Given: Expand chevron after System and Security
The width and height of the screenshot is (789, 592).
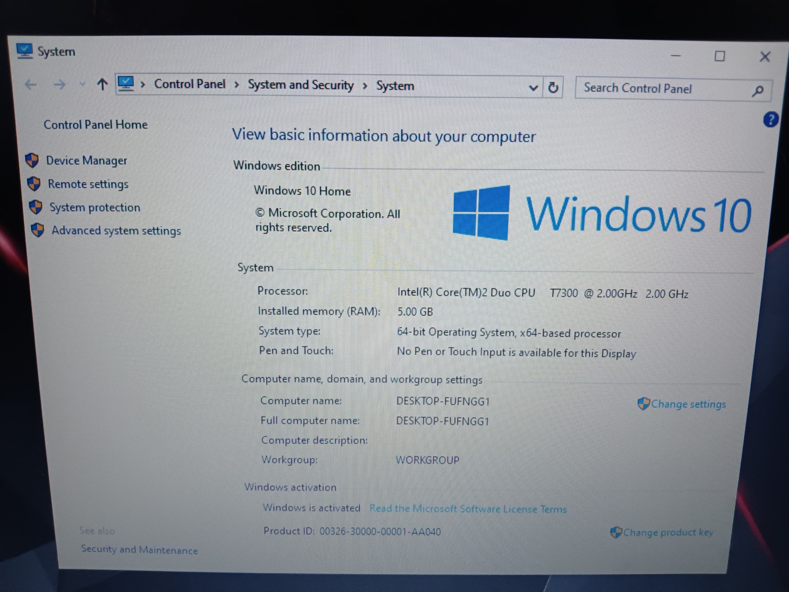Looking at the screenshot, I should 365,86.
